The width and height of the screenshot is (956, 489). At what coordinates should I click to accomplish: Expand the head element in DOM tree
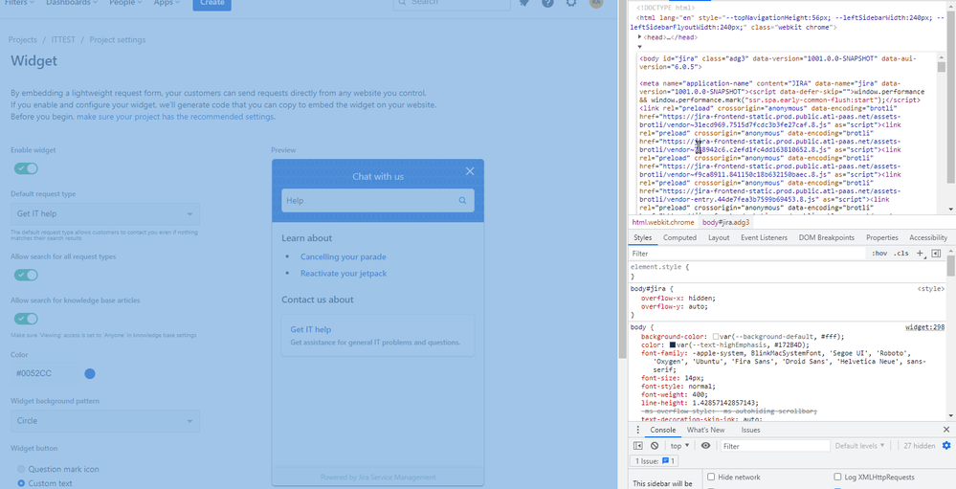pyautogui.click(x=639, y=37)
